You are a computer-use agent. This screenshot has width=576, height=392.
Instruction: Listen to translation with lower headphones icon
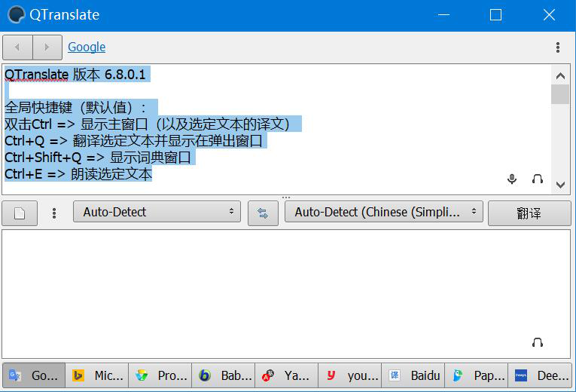[x=538, y=343]
